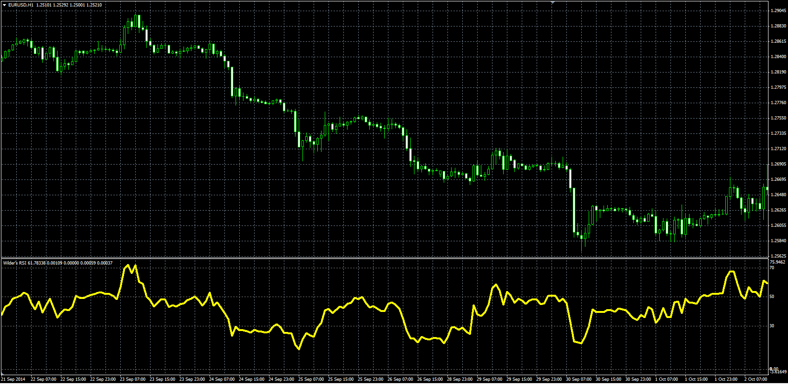Click the 23 Sep 23:00 time label

tap(192, 379)
